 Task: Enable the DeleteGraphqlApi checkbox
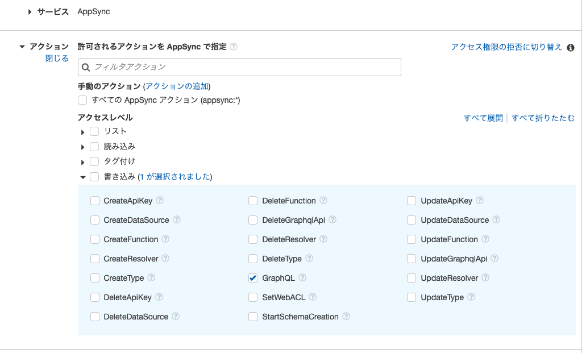pos(253,220)
